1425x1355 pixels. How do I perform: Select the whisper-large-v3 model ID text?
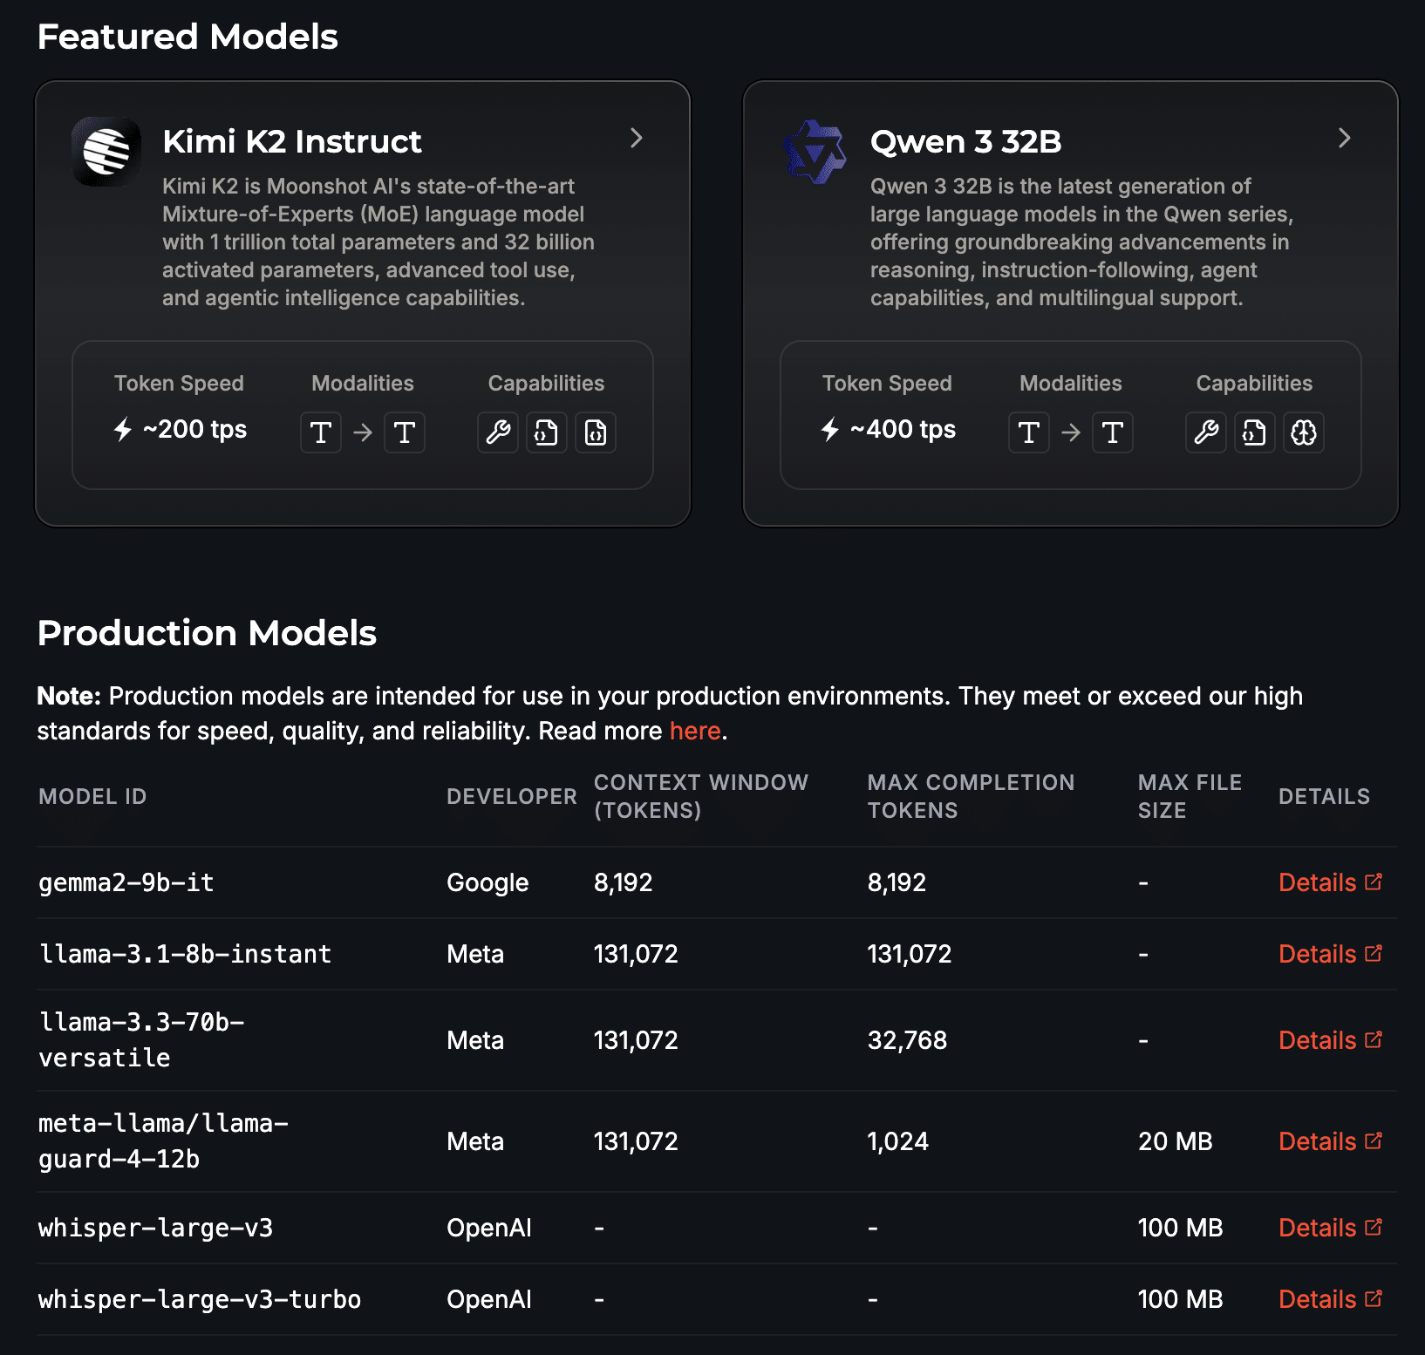(155, 1228)
